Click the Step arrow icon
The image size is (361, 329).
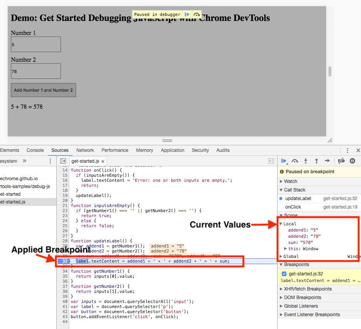327,161
